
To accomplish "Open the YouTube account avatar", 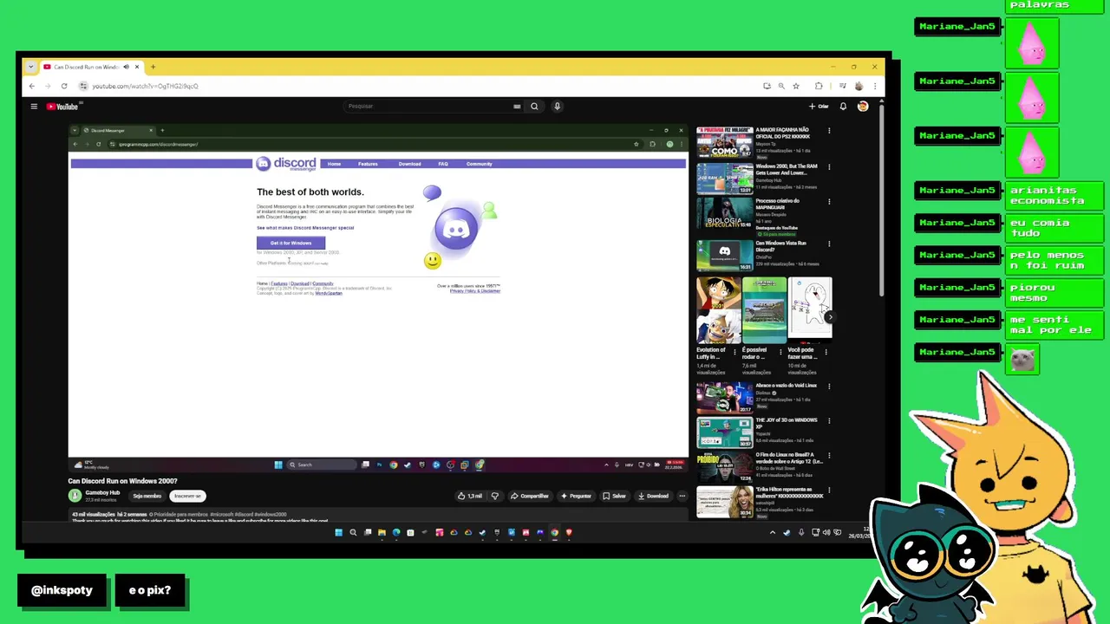I will tap(863, 107).
